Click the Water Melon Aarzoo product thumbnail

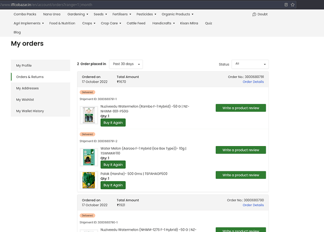click(x=89, y=157)
